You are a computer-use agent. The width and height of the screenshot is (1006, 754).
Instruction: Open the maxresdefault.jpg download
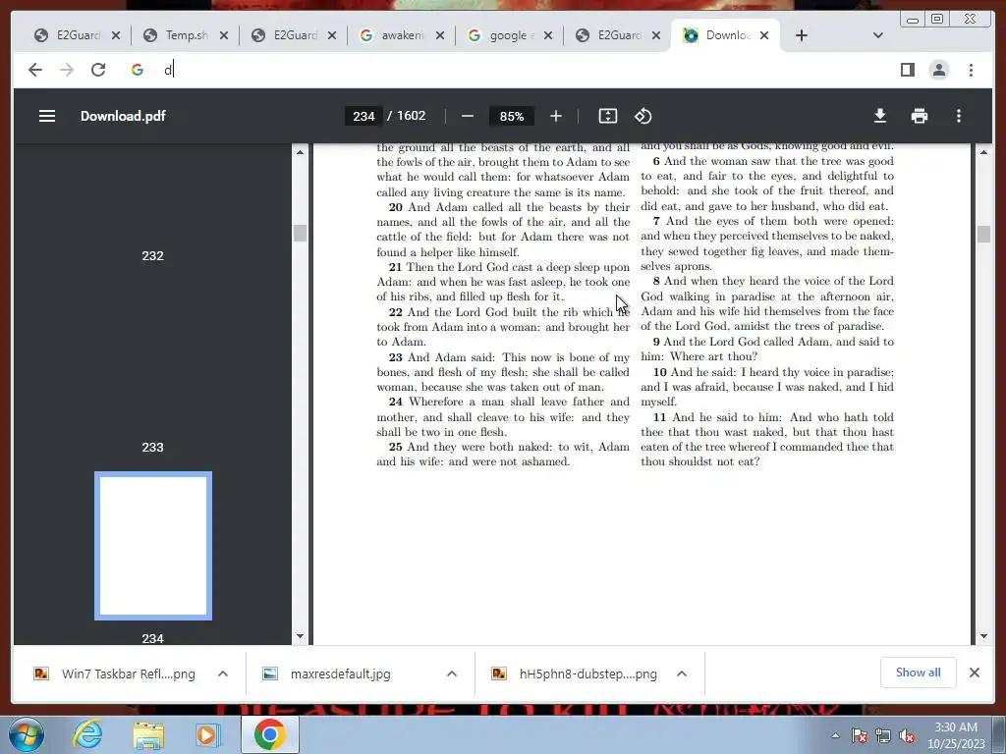340,673
